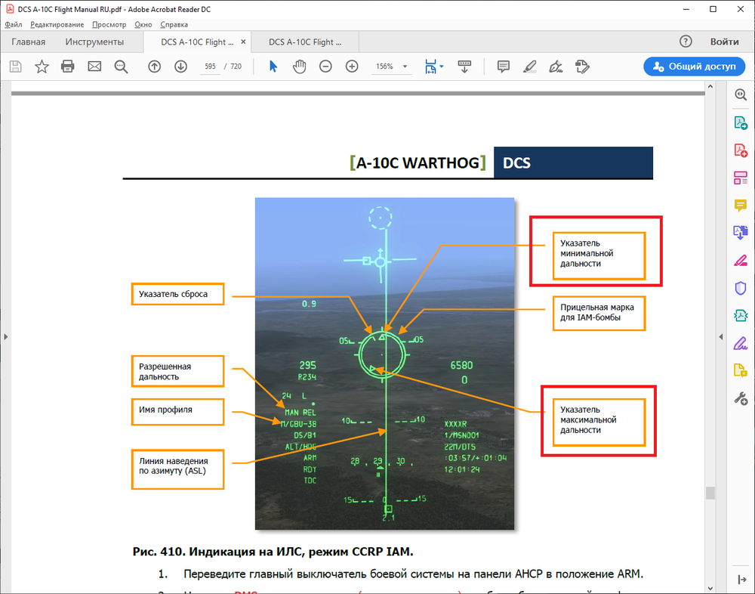
Task: Click the page number field showing 595
Action: tap(210, 67)
